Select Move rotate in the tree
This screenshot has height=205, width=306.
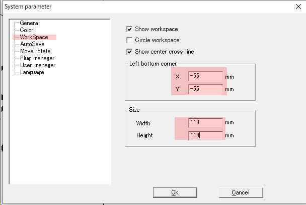[35, 51]
